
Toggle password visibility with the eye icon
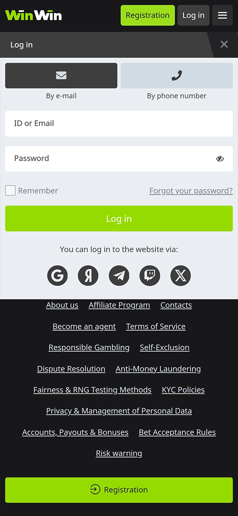pos(220,159)
